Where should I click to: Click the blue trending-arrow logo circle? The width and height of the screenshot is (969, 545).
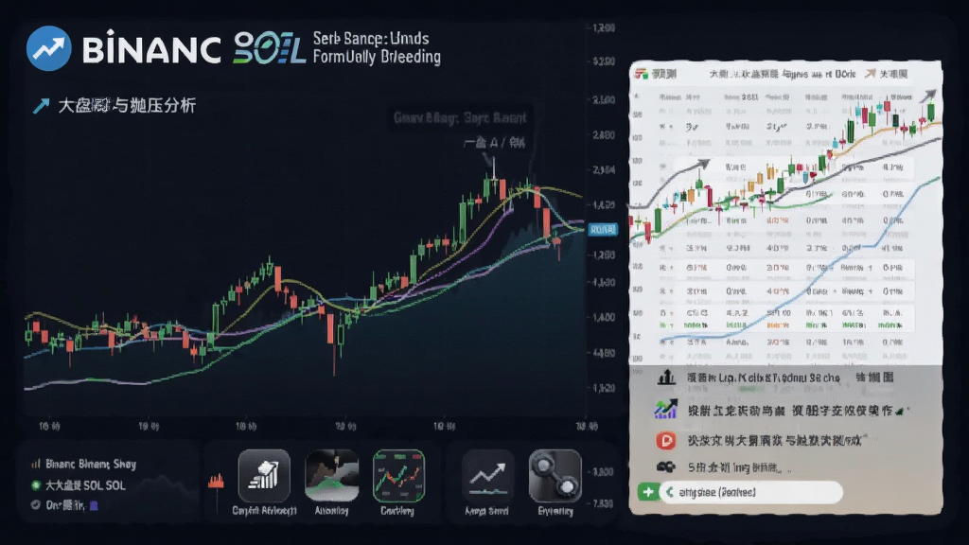pyautogui.click(x=49, y=48)
